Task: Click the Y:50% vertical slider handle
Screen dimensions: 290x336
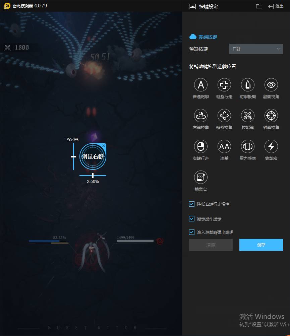Action: tap(73, 156)
